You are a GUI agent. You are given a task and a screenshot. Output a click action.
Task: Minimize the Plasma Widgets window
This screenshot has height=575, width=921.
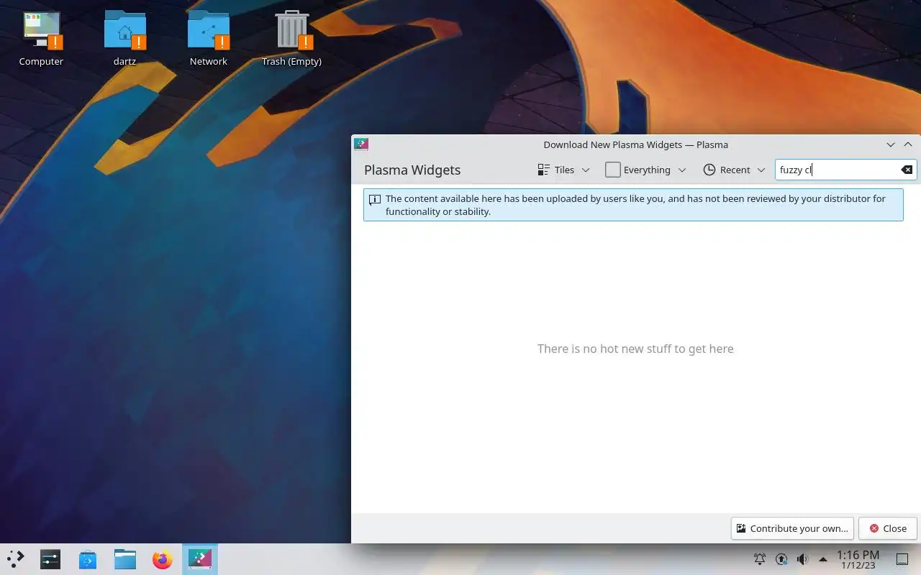(x=891, y=144)
